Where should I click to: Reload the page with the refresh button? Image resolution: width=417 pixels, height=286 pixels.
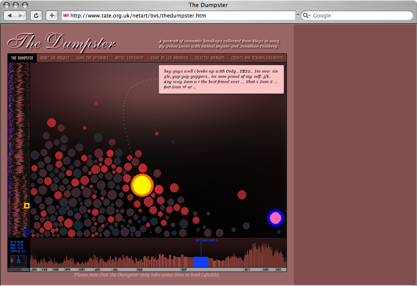click(x=36, y=15)
